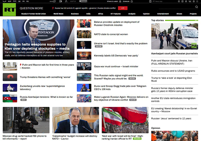Click the Schedule clock icon
The height and width of the screenshot is (141, 201).
132,1
